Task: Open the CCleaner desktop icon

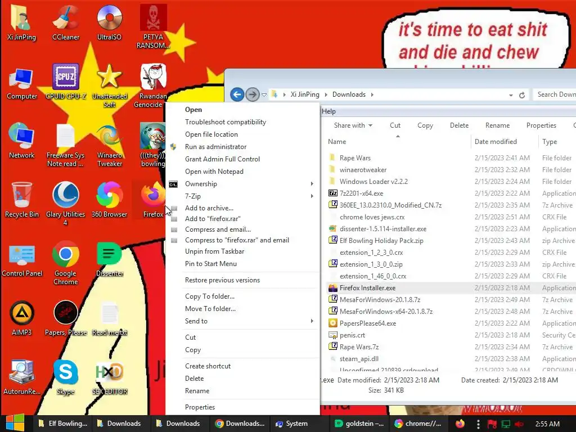Action: 65,21
